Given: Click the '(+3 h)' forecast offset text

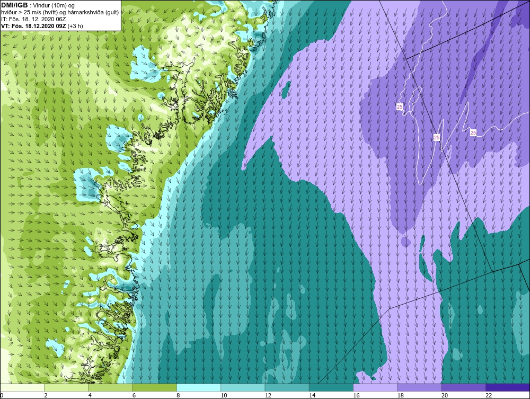Looking at the screenshot, I should (75, 25).
